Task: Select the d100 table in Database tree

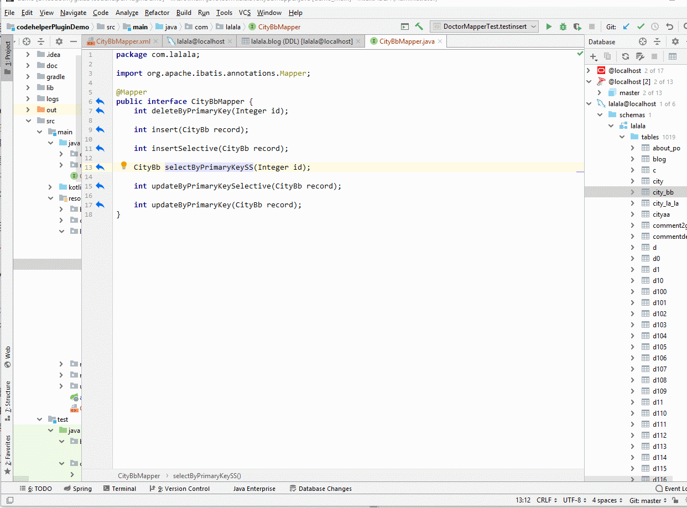Action: [659, 291]
